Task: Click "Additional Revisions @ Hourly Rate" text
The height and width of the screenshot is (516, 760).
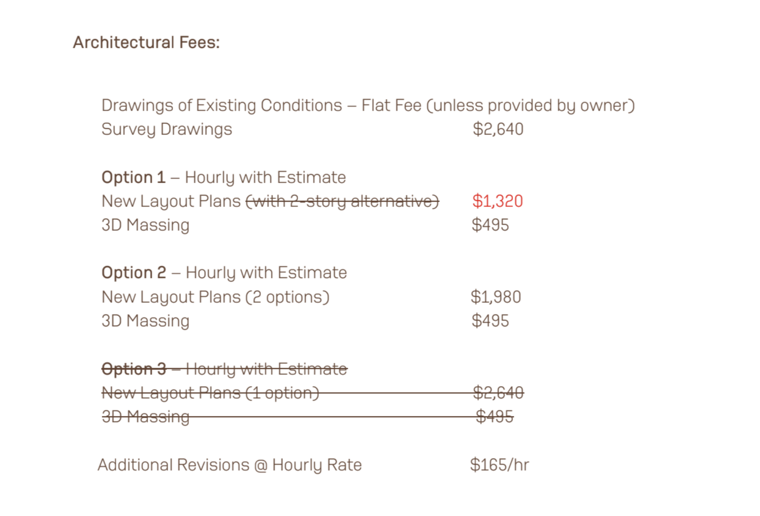Action: click(x=229, y=465)
